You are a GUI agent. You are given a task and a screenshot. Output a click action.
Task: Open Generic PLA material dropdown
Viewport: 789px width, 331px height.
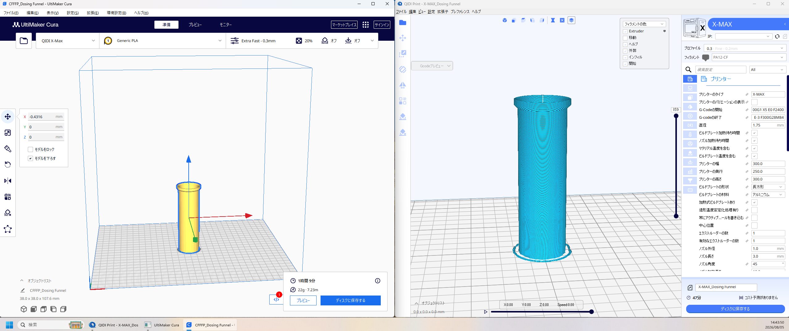[x=162, y=41]
